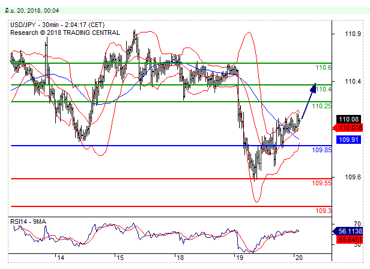Click the "RSI14 - 9MA" indicator label
Viewport: 370px width, 269px height.
click(28, 221)
